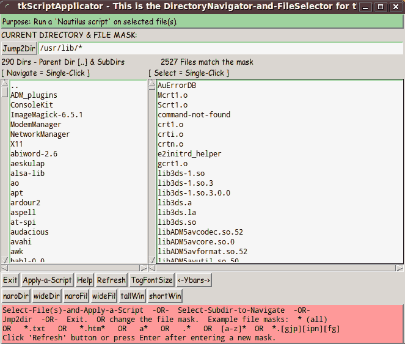Click Refresh to reload the listing
The height and width of the screenshot is (344, 405).
point(111,280)
